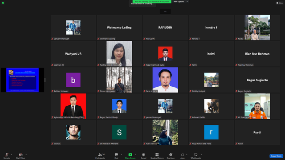285x160 pixels.
Task: Select Rusdi's video tile
Action: pyautogui.click(x=257, y=132)
